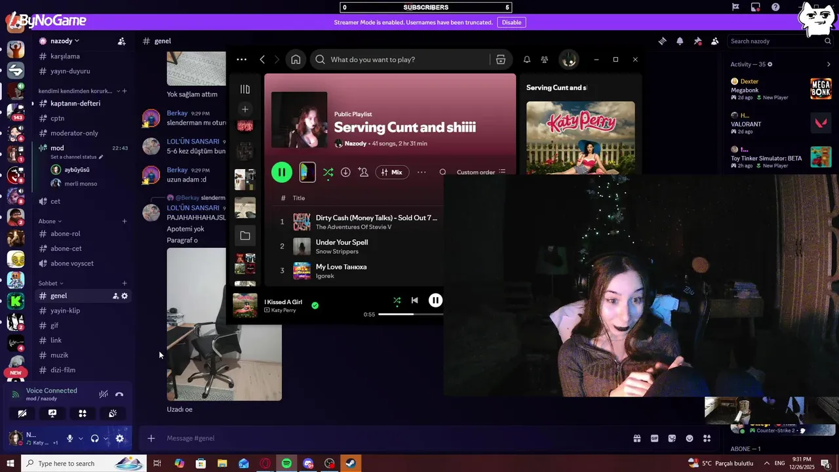Collapse kendimi kendimden koruk category
Viewport: 839px width, 472px height.
(x=79, y=91)
